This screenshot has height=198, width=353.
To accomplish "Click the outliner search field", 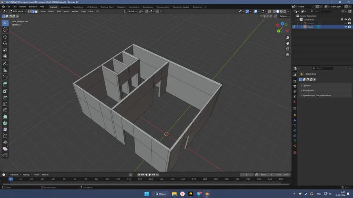I will [320, 11].
